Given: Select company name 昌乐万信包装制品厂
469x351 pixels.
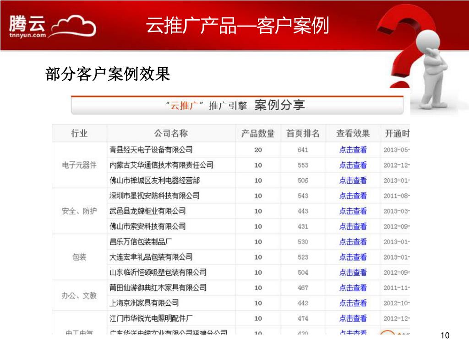Looking at the screenshot, I should pos(141,241).
